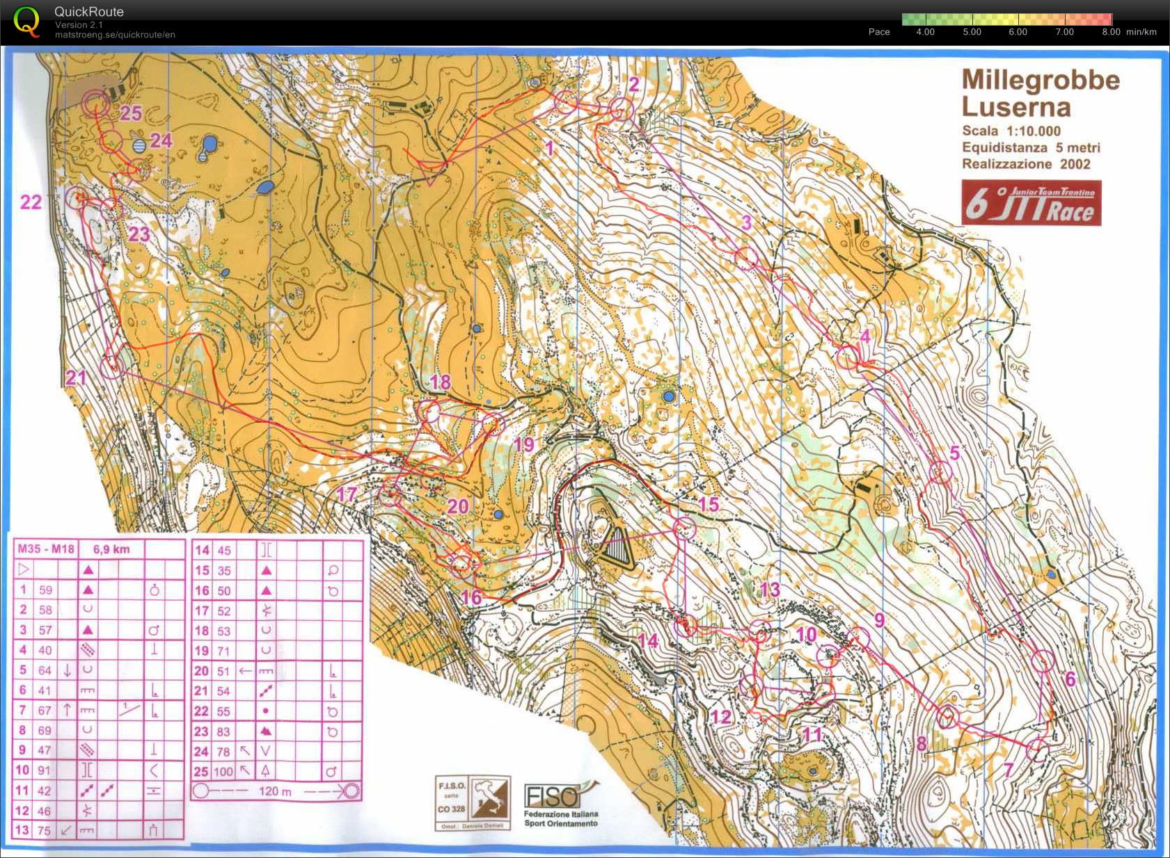The width and height of the screenshot is (1170, 858).
Task: Select control circle 21 on the map
Action: pos(111,367)
